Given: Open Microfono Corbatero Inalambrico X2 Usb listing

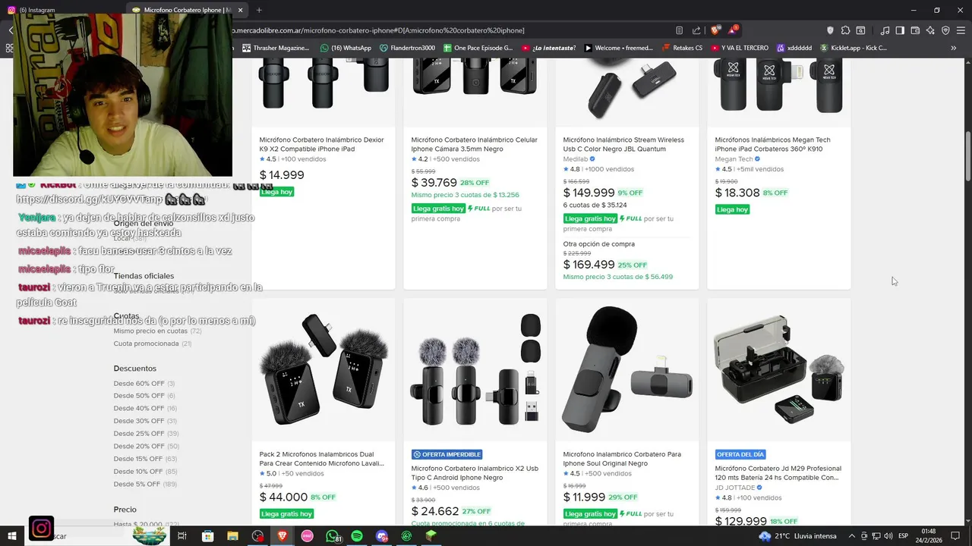Looking at the screenshot, I should [x=475, y=473].
